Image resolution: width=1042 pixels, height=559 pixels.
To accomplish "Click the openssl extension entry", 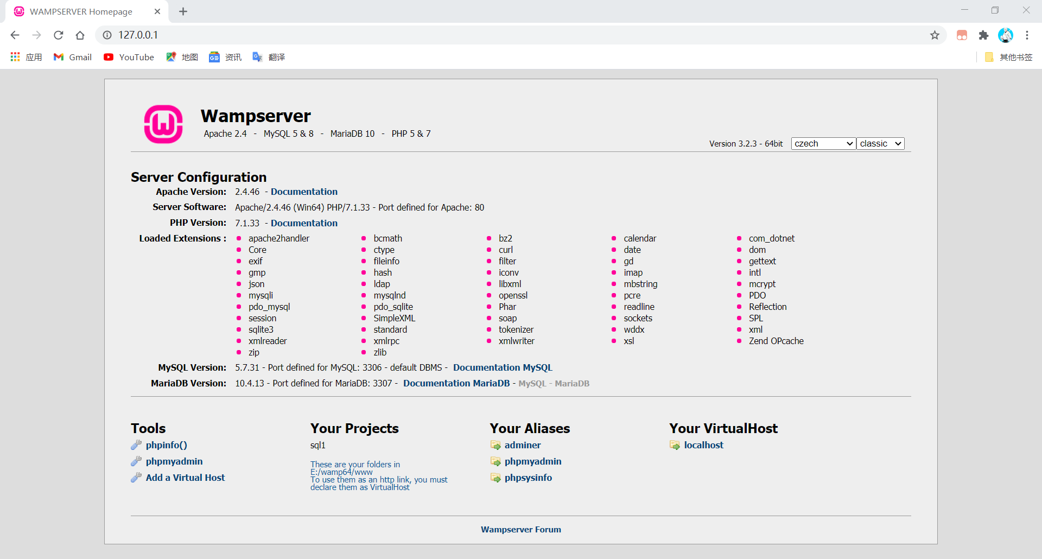I will click(x=513, y=295).
